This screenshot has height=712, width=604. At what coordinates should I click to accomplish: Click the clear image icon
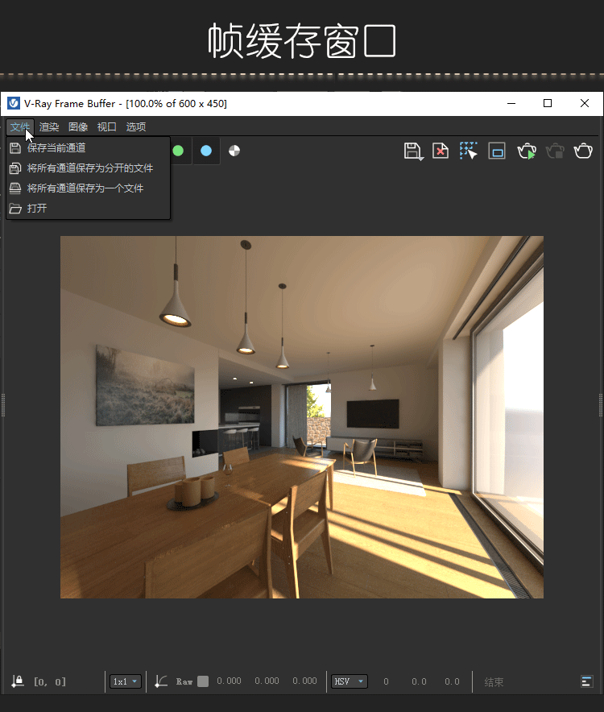441,151
